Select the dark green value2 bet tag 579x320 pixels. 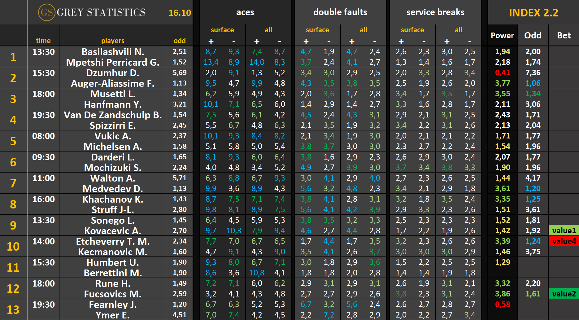(x=564, y=294)
